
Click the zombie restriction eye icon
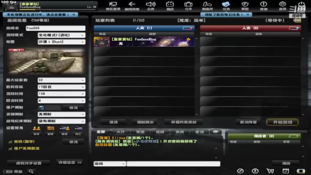click(x=42, y=108)
